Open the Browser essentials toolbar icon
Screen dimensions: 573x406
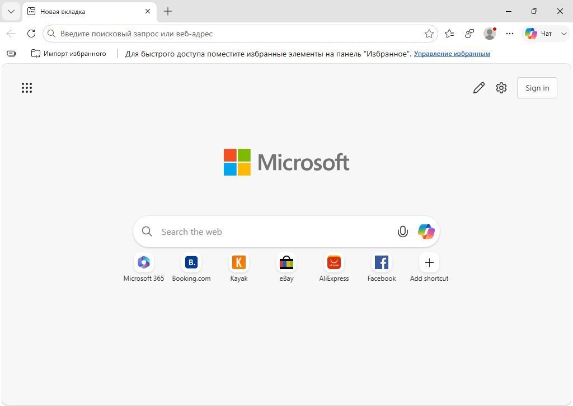click(x=469, y=34)
